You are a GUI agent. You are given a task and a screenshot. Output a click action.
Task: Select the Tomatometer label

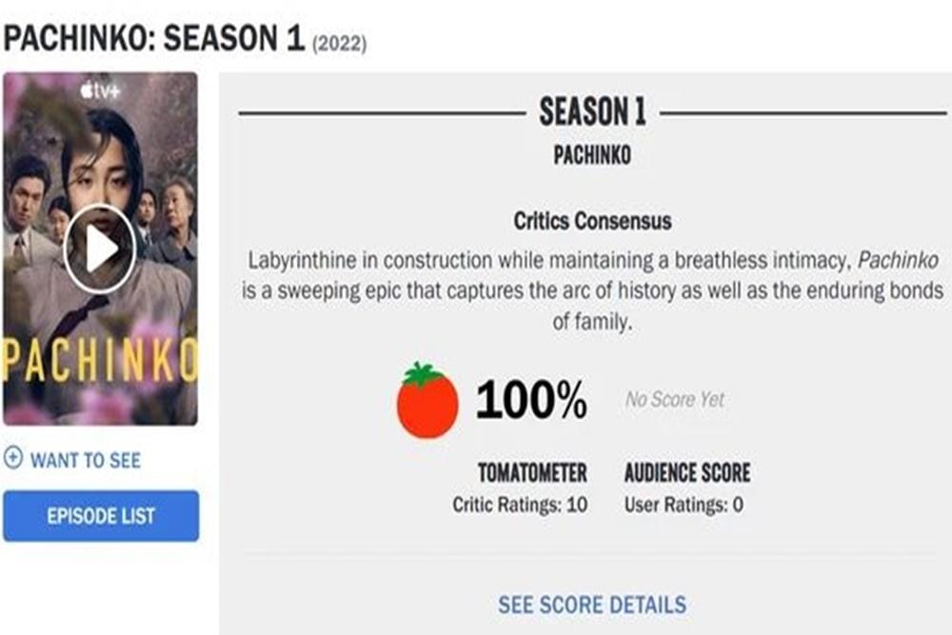(532, 473)
